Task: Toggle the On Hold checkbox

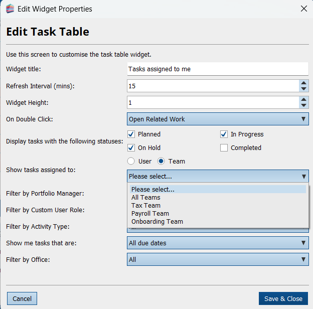Action: click(131, 148)
